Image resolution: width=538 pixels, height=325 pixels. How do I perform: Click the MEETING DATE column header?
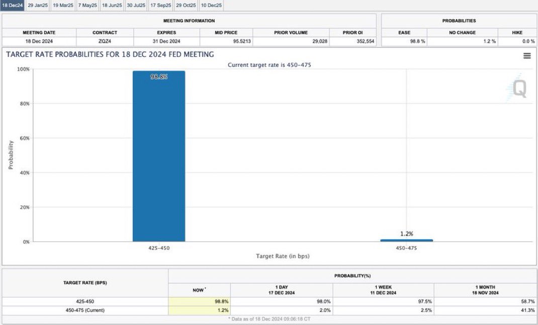[x=39, y=33]
